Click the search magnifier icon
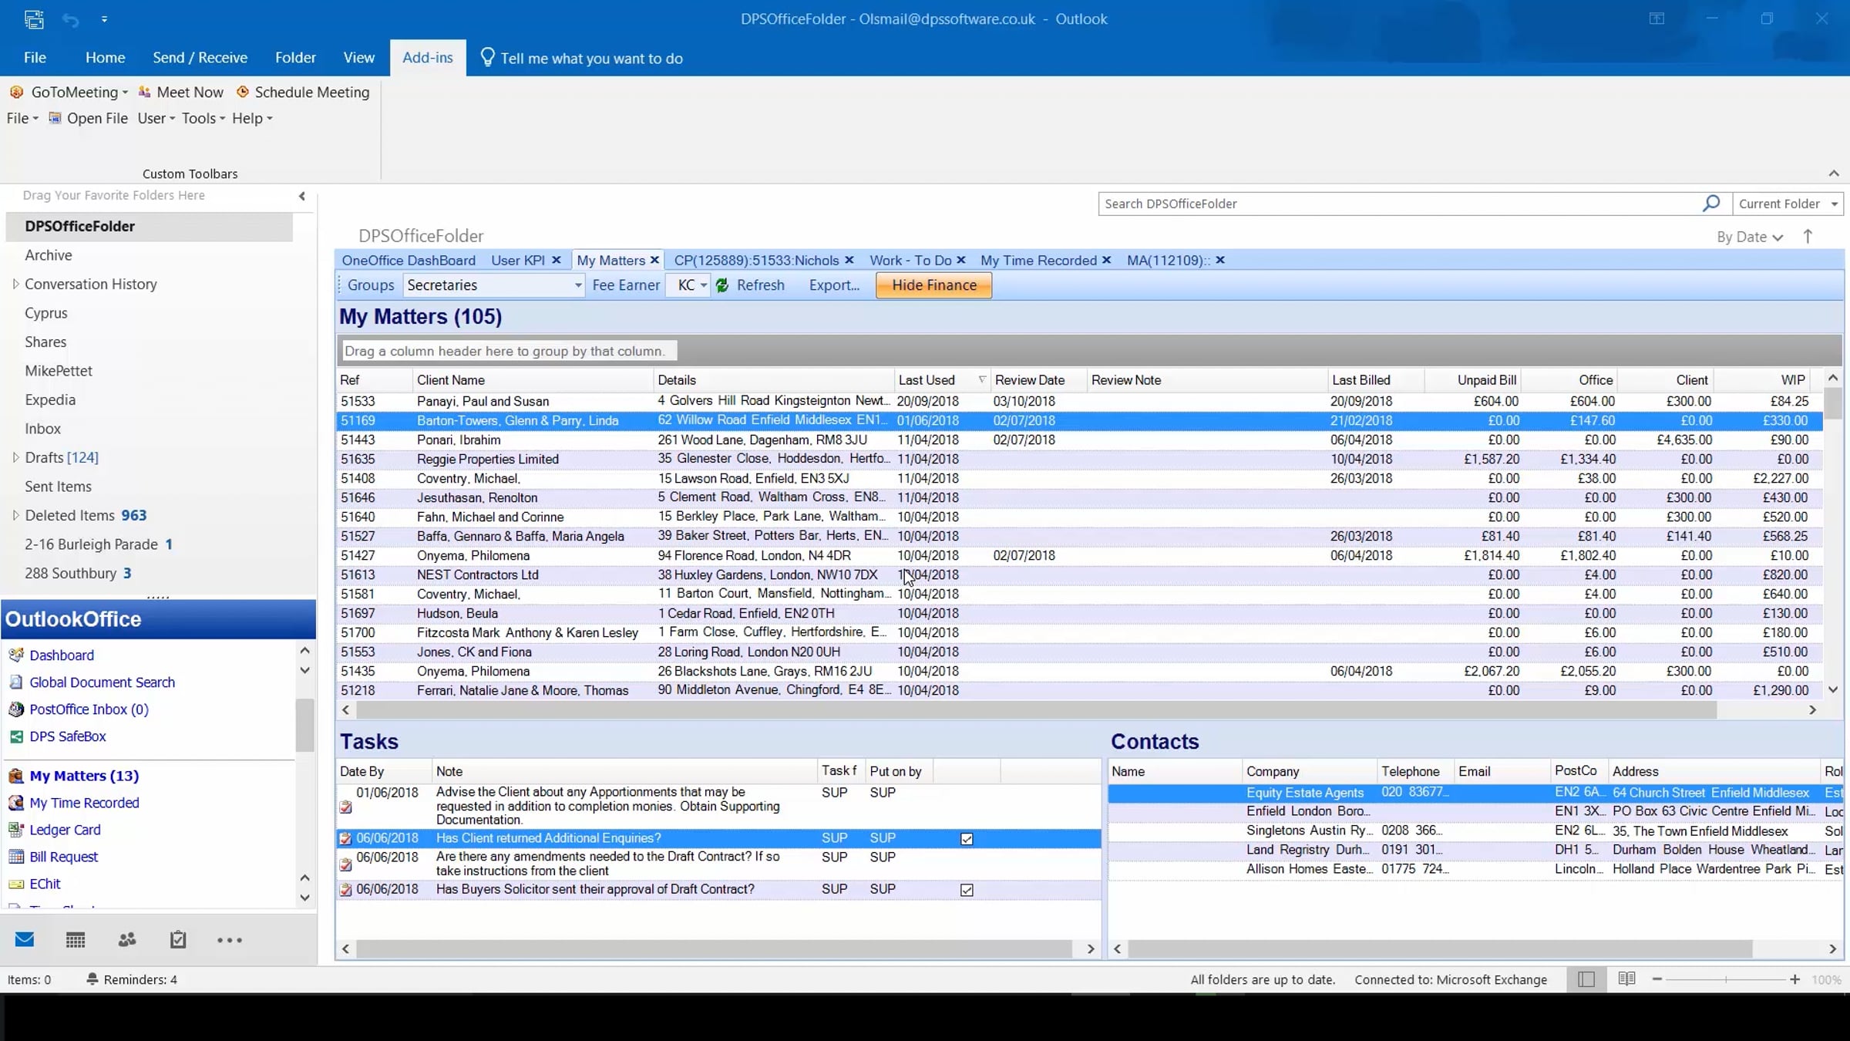This screenshot has width=1850, height=1041. pyautogui.click(x=1711, y=204)
